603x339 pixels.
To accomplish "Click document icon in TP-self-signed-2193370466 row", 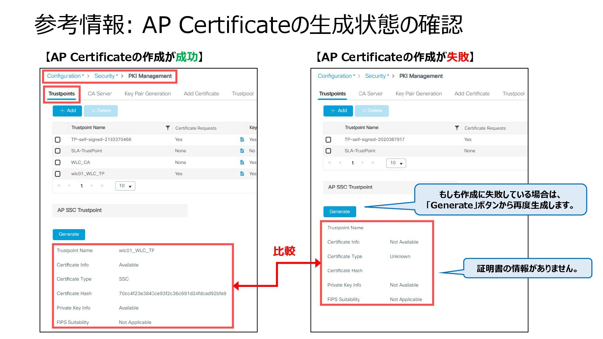I will (x=242, y=139).
